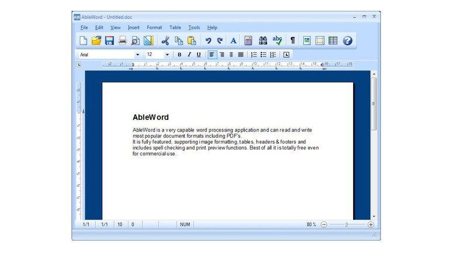Apply bulleted list
The image size is (456, 256).
264,55
